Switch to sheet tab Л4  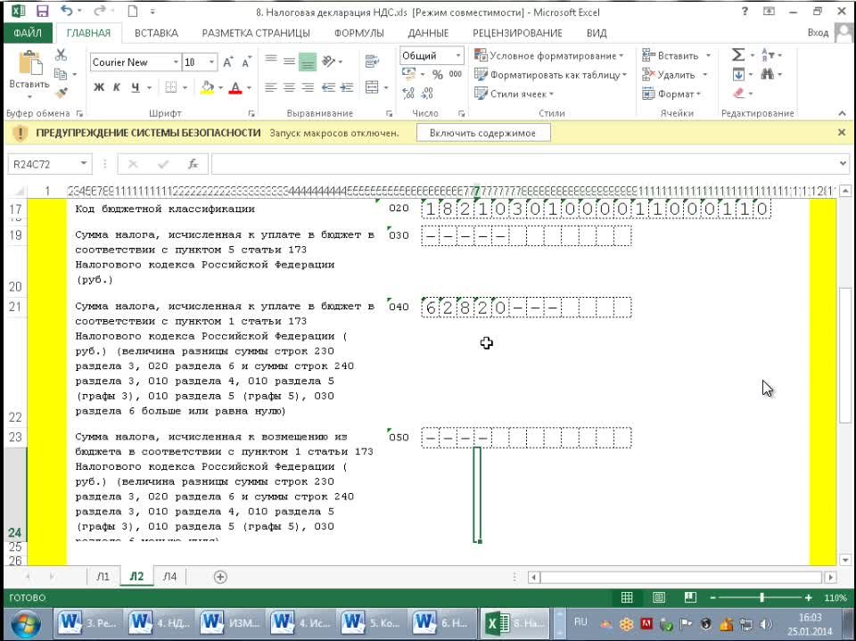[169, 577]
